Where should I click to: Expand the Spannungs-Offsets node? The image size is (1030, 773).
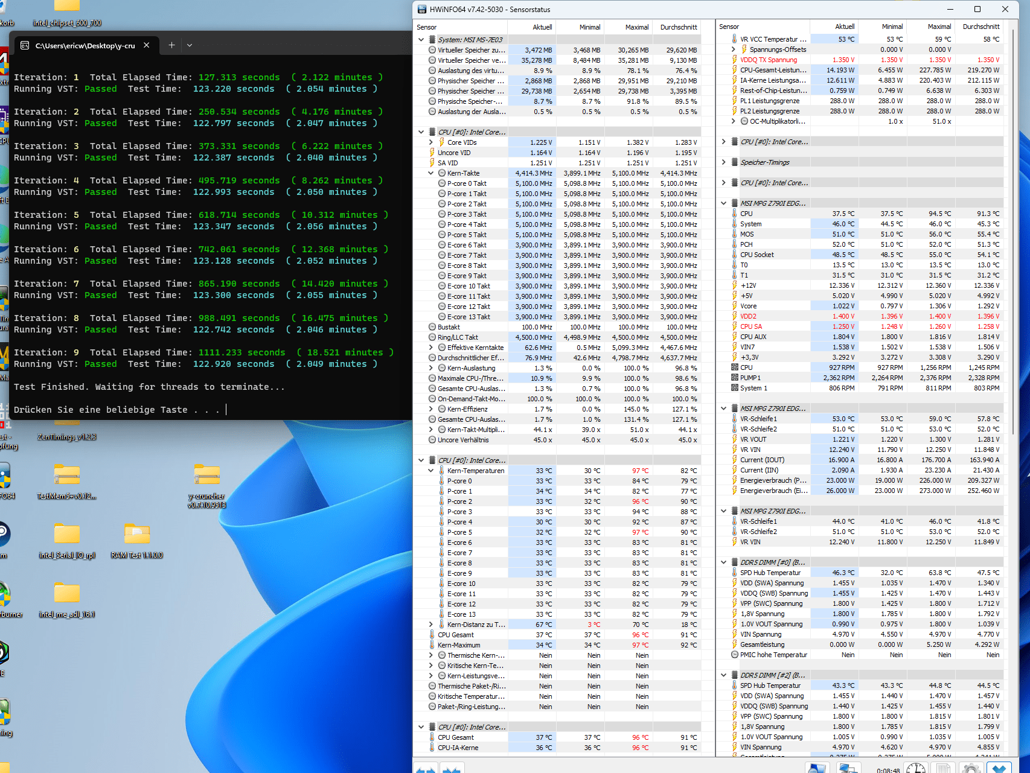(734, 49)
